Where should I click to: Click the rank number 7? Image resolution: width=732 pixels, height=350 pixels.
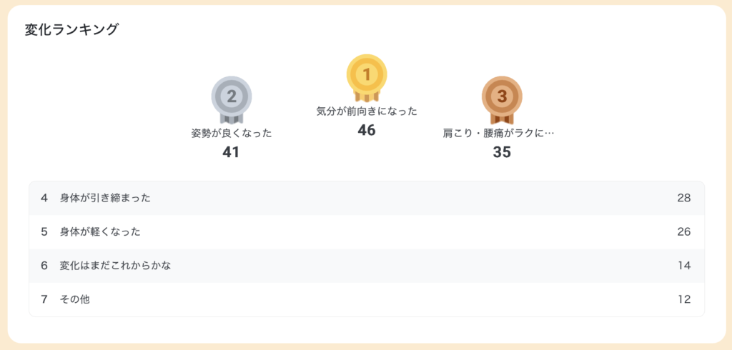click(x=44, y=299)
